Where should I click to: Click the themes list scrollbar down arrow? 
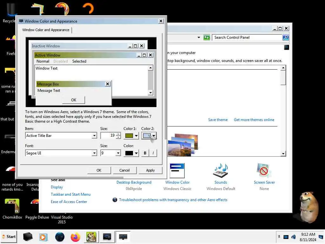pos(283,154)
